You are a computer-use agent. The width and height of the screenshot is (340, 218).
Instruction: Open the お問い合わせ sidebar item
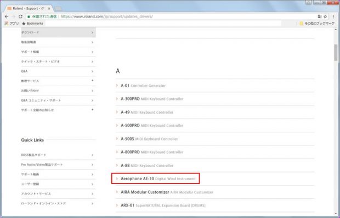coord(58,91)
